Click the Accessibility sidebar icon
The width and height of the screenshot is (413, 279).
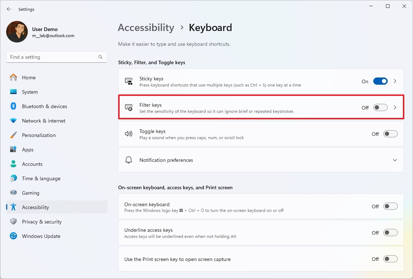point(13,207)
